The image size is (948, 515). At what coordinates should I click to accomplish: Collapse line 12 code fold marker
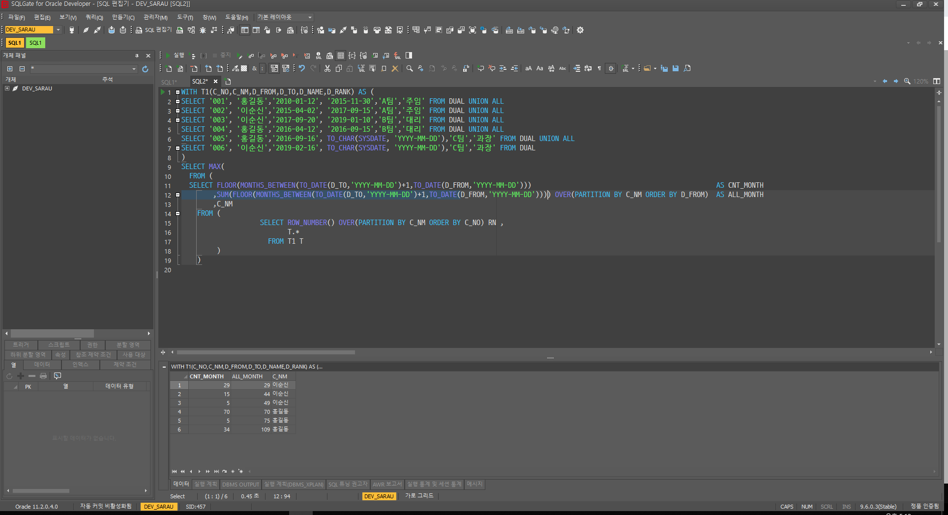pos(178,195)
